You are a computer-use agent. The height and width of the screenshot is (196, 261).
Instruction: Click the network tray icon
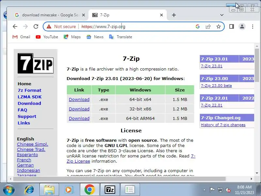pos(220,190)
